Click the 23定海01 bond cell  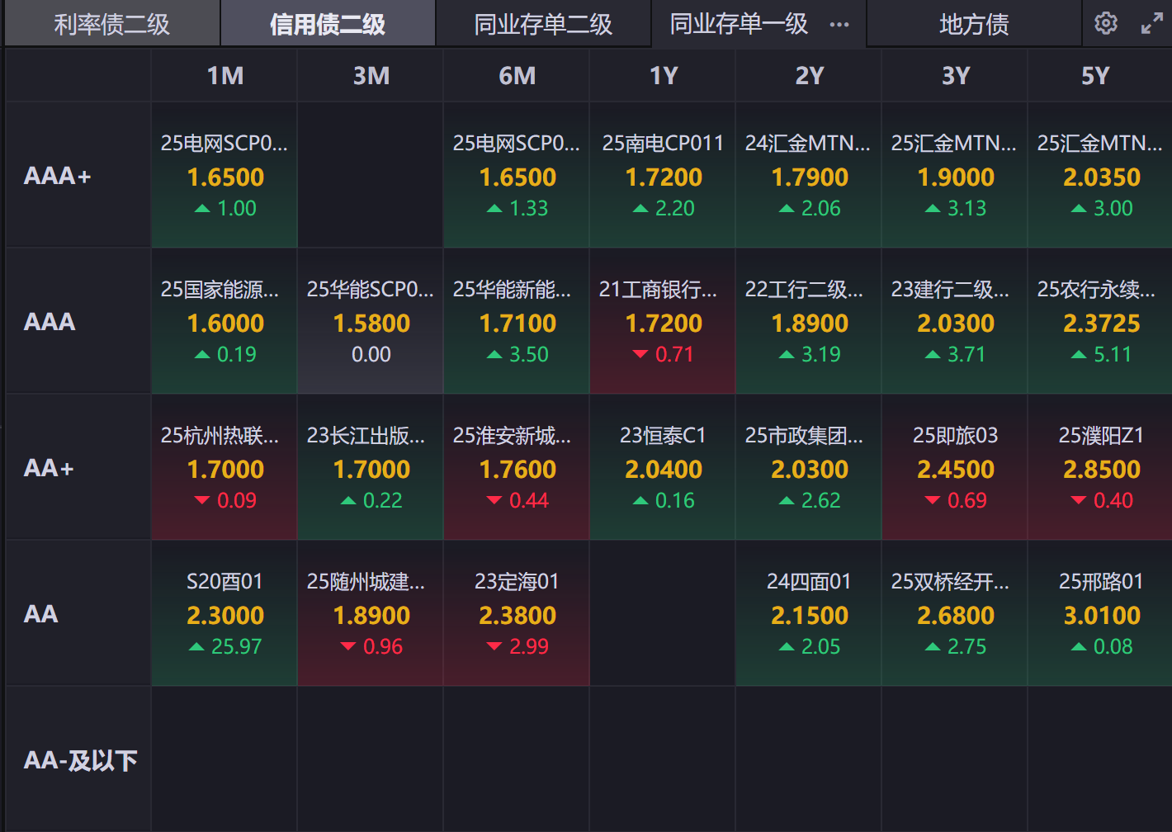517,613
